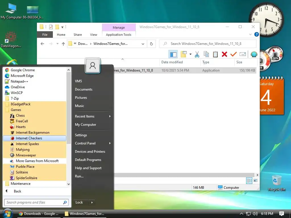Start the Minesweeper game
This screenshot has height=218, width=291.
click(34, 155)
